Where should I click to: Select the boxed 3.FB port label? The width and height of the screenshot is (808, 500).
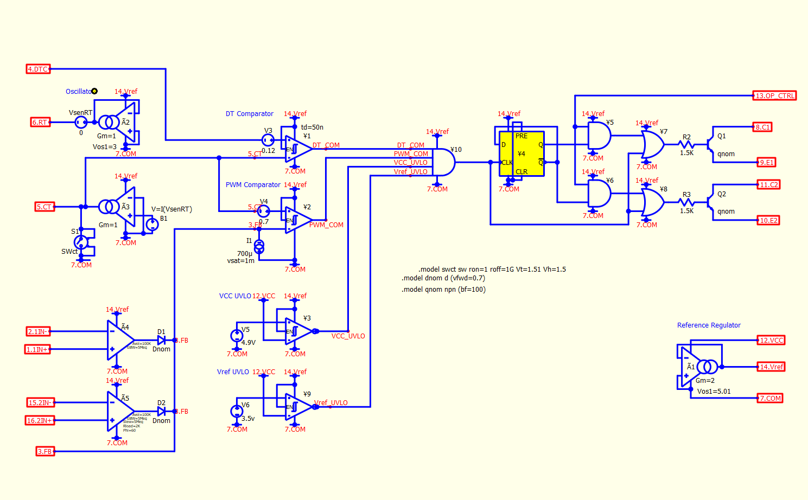coord(45,451)
